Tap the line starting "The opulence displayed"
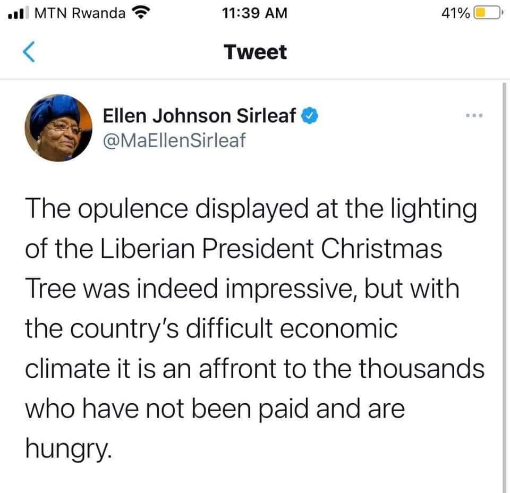 [251, 209]
